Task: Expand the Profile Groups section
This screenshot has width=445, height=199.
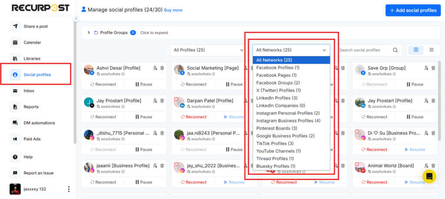Action: 89,33
